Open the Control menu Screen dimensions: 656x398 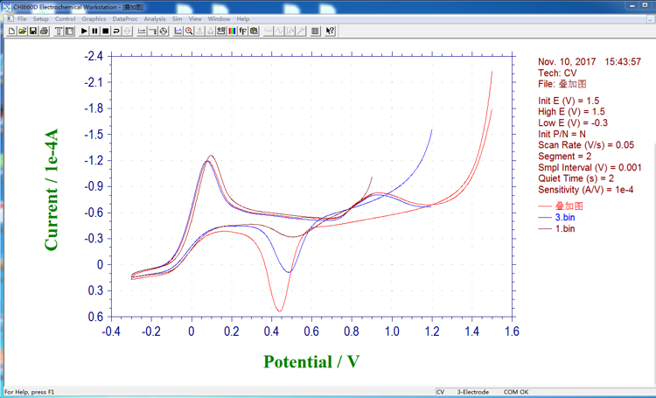[66, 19]
